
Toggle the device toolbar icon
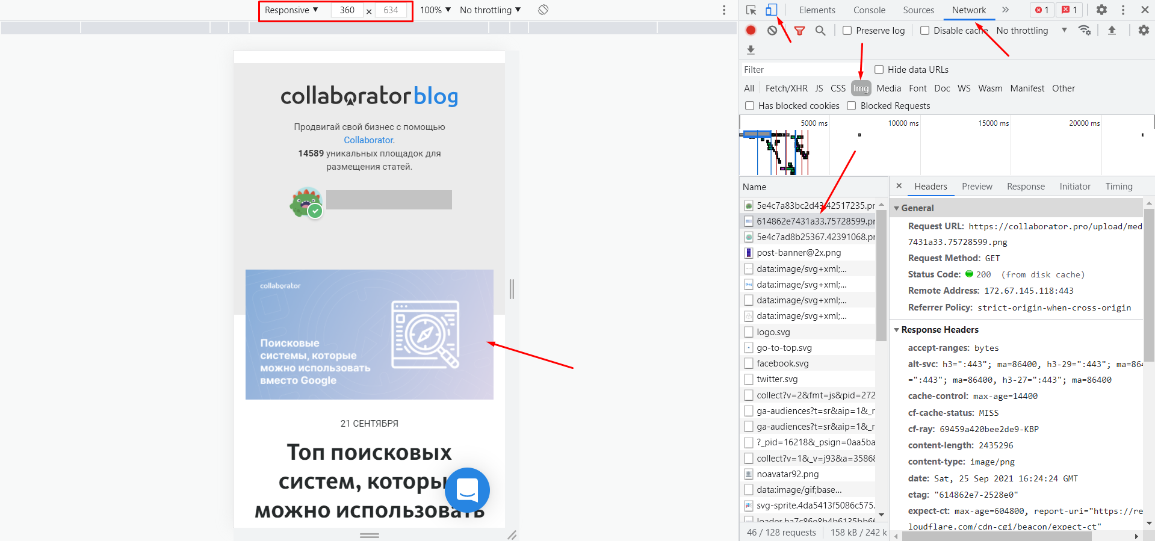(771, 10)
